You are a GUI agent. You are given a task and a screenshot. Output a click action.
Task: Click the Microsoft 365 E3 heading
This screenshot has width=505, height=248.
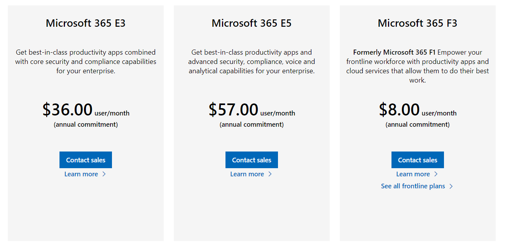click(86, 23)
